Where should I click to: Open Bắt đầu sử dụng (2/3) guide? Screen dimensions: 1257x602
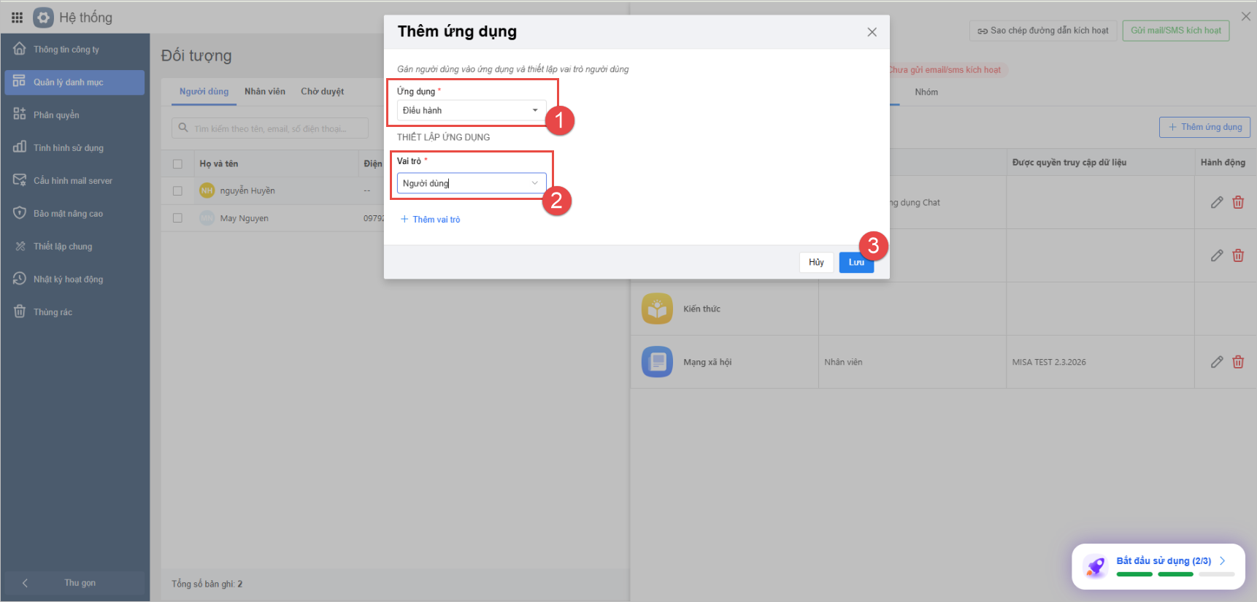tap(1164, 561)
